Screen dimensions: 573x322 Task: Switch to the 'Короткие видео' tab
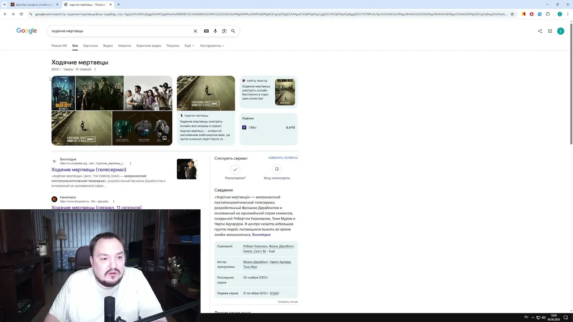pos(149,46)
